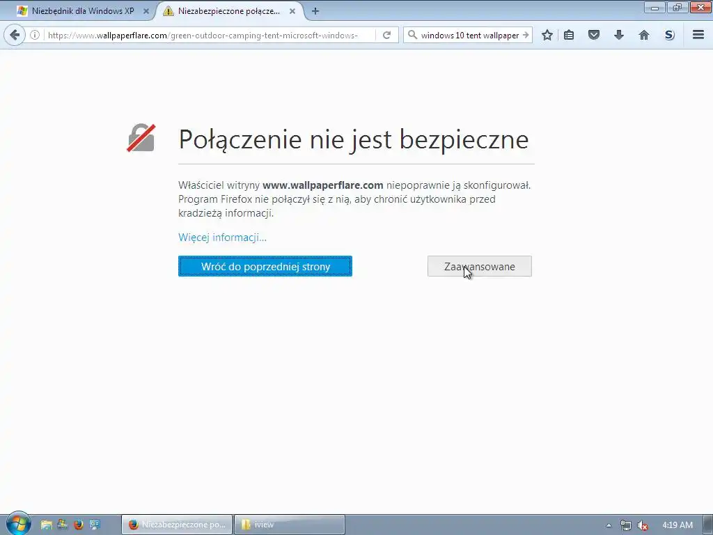Viewport: 713px width, 535px height.
Task: Open a new tab with plus button
Action: (x=315, y=11)
